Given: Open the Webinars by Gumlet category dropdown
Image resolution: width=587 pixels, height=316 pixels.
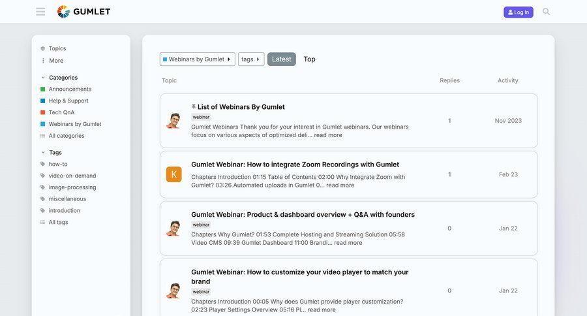Looking at the screenshot, I should 197,59.
